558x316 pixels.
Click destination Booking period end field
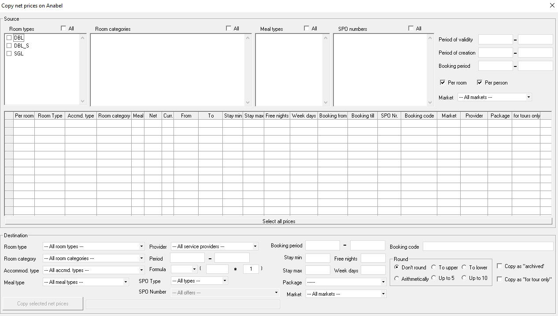click(x=368, y=245)
